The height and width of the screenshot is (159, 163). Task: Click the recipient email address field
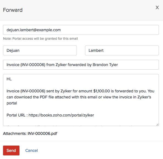tap(81, 30)
